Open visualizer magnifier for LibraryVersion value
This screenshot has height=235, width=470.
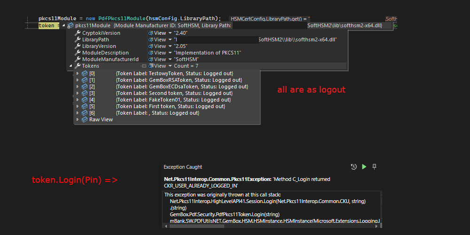click(151, 46)
